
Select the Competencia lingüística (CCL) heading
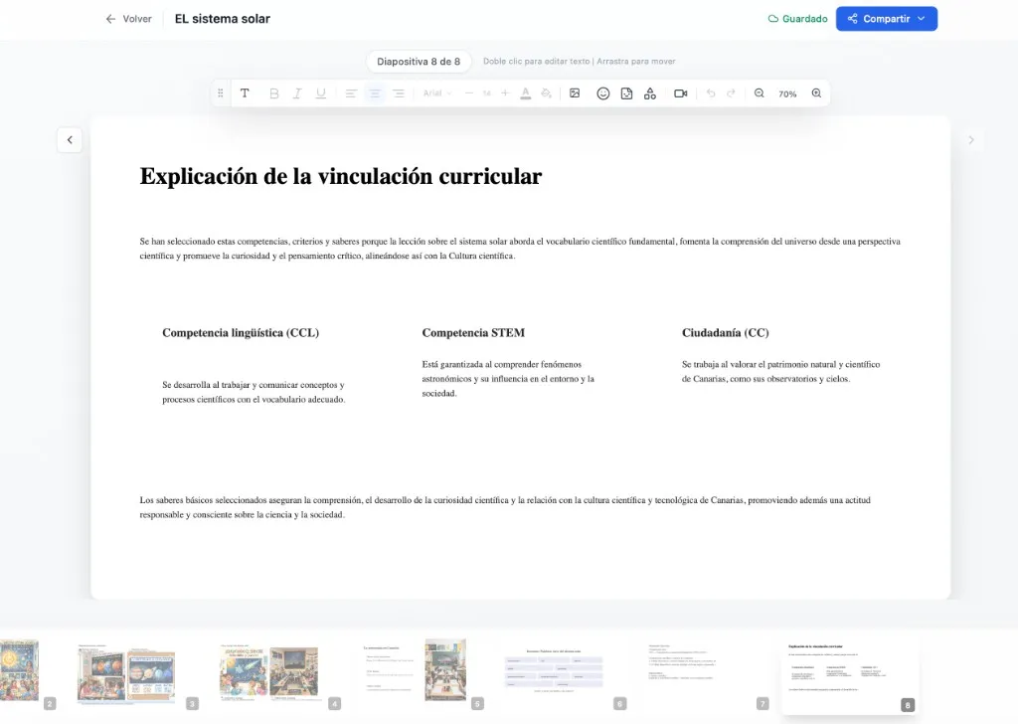point(241,332)
